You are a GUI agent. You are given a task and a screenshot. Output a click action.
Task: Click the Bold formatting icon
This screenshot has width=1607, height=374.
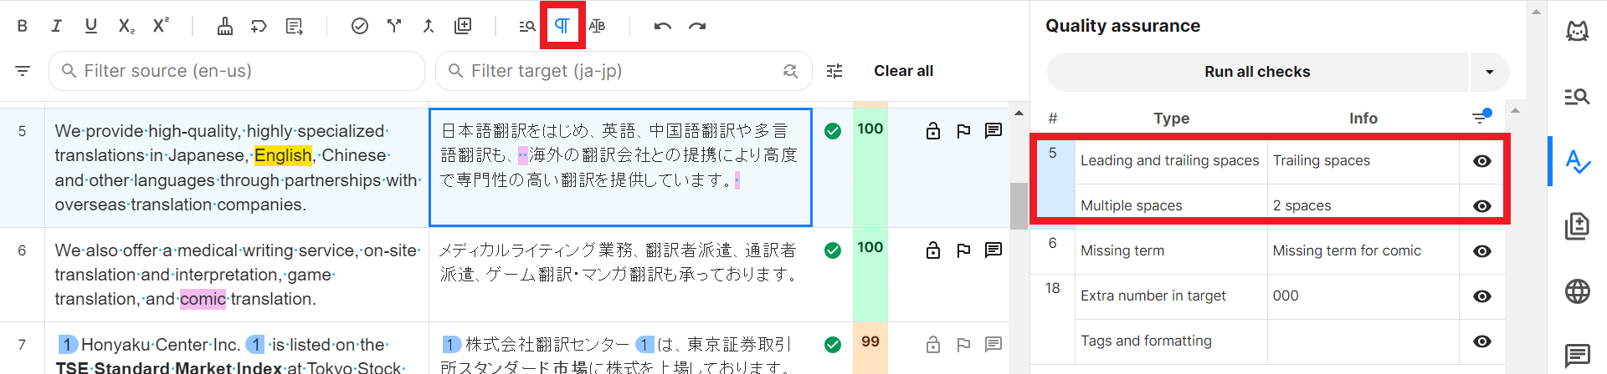(x=23, y=26)
